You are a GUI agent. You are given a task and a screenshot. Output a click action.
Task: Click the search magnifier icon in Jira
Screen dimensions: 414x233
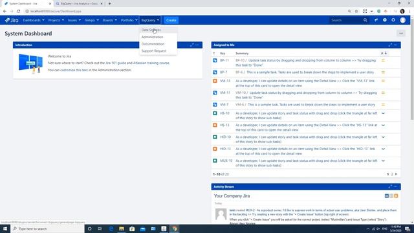pos(365,20)
